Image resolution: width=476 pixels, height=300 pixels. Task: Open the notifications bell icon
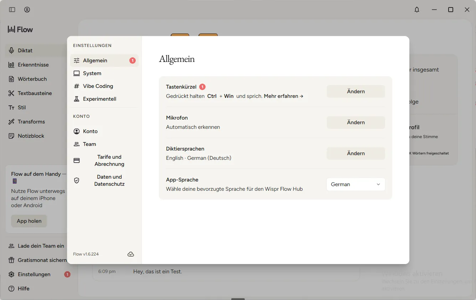click(417, 10)
